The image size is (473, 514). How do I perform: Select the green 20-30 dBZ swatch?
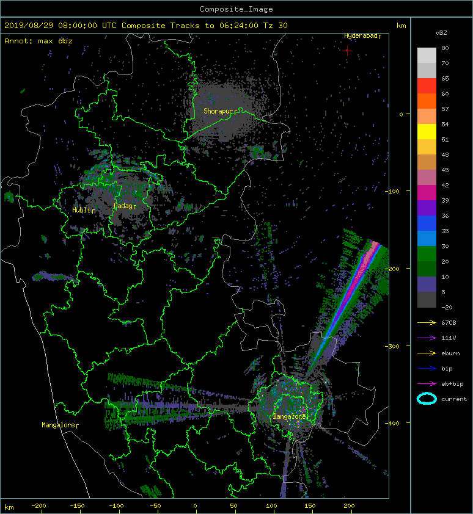(x=427, y=253)
